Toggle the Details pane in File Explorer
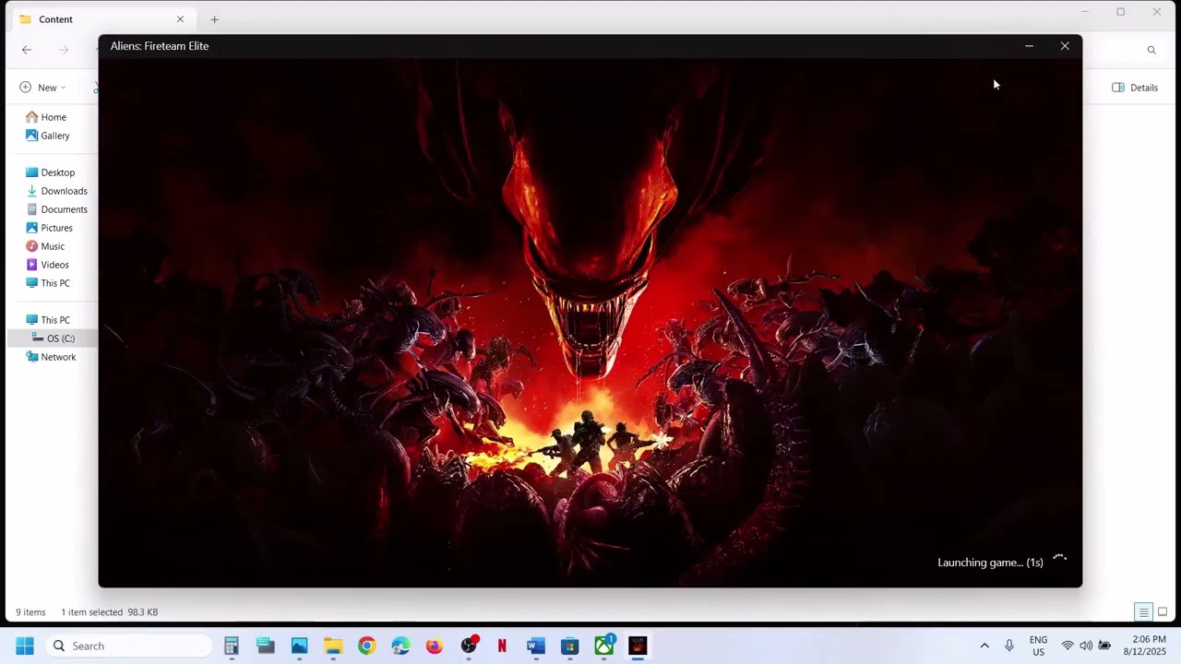 click(1135, 88)
